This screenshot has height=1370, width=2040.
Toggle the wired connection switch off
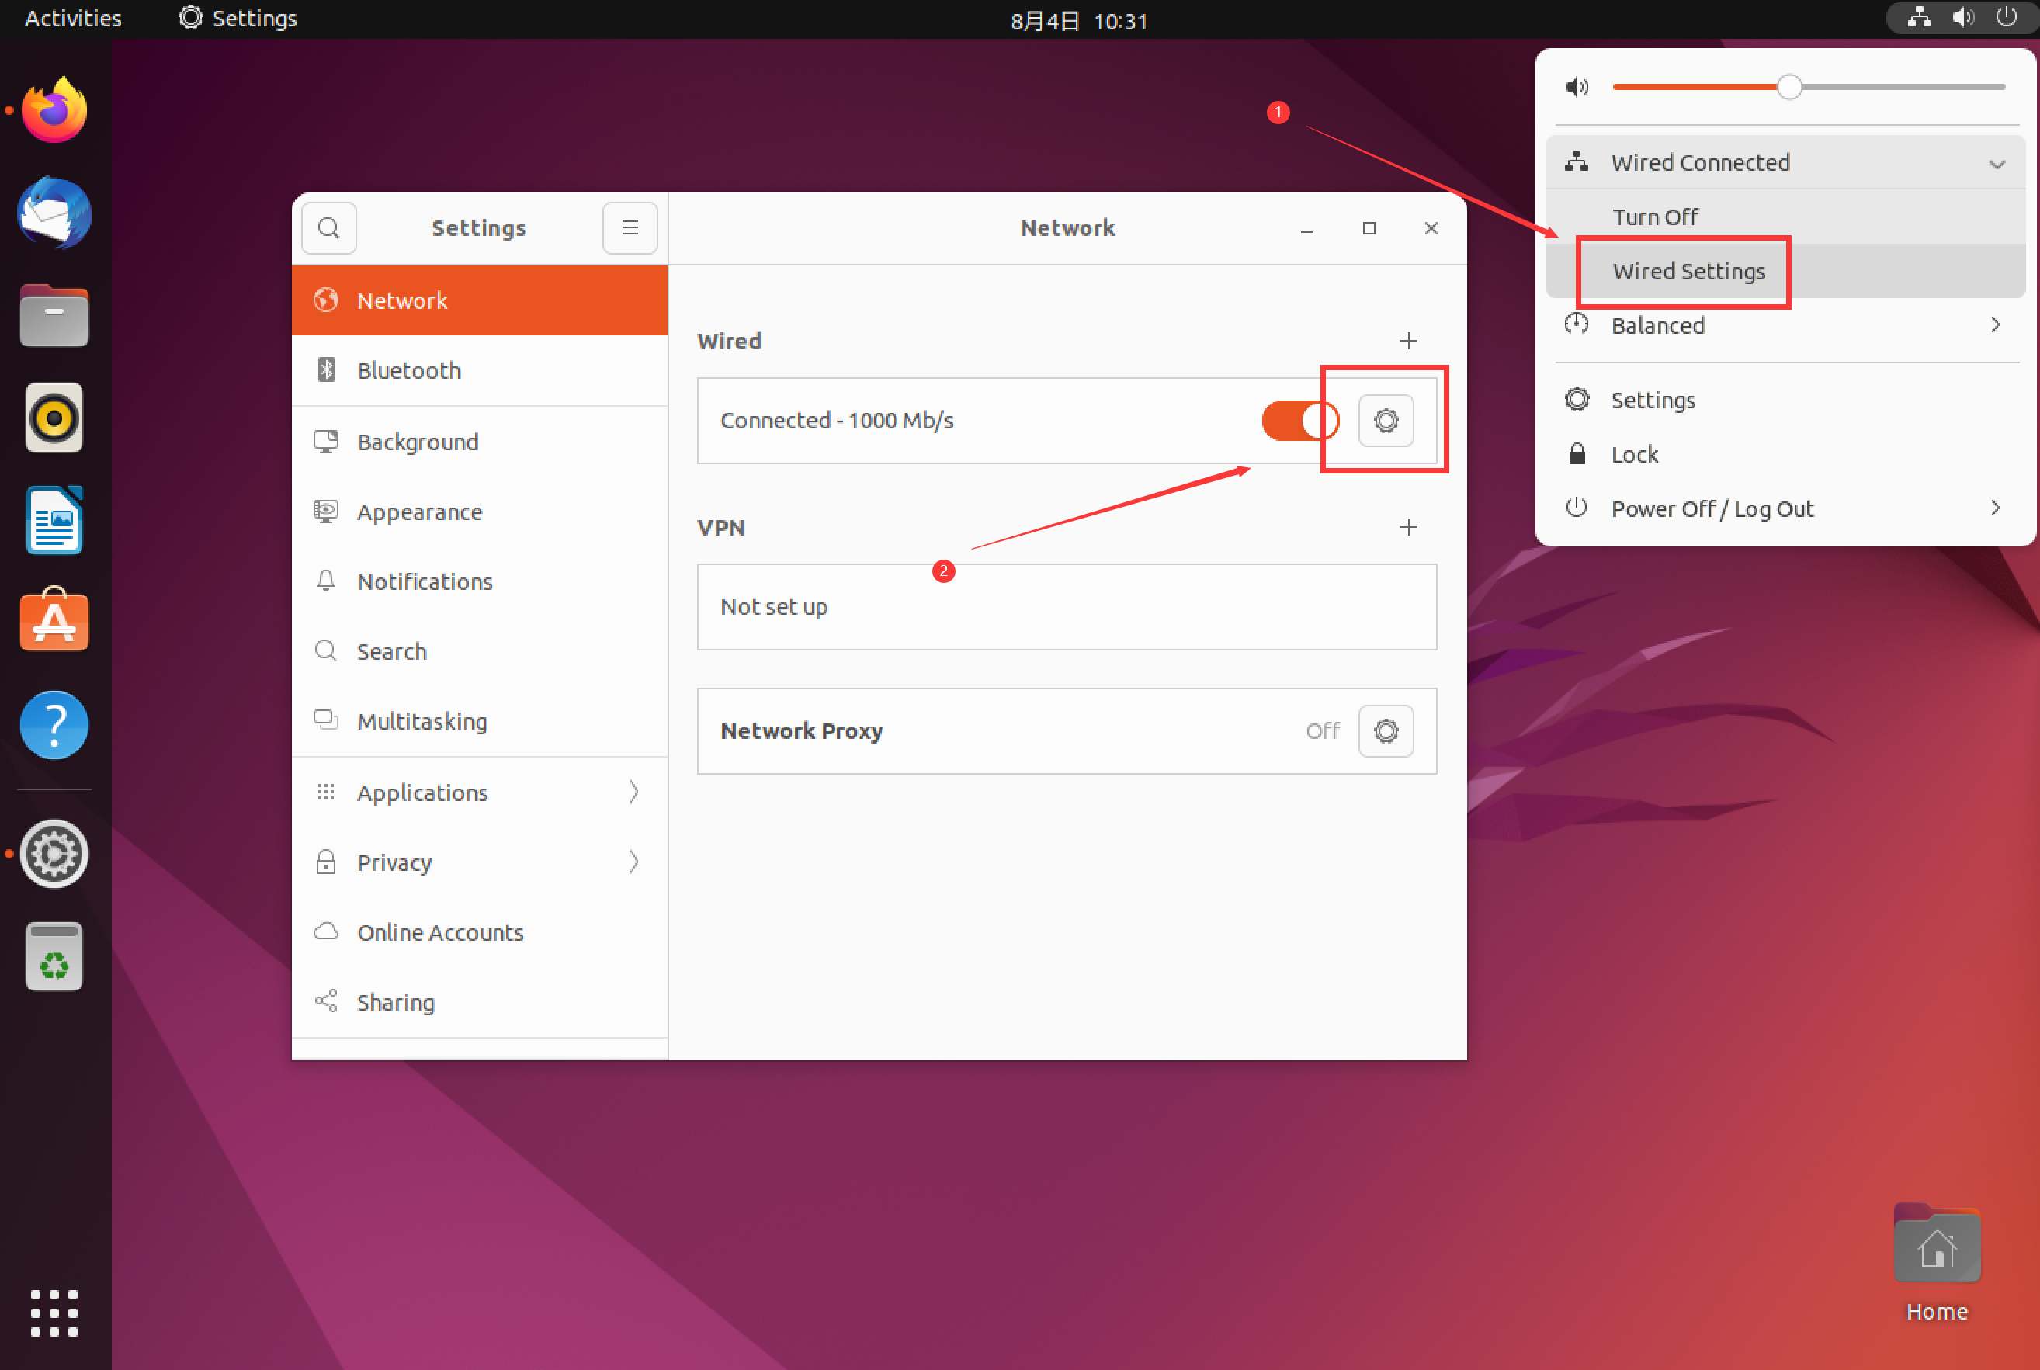tap(1299, 420)
